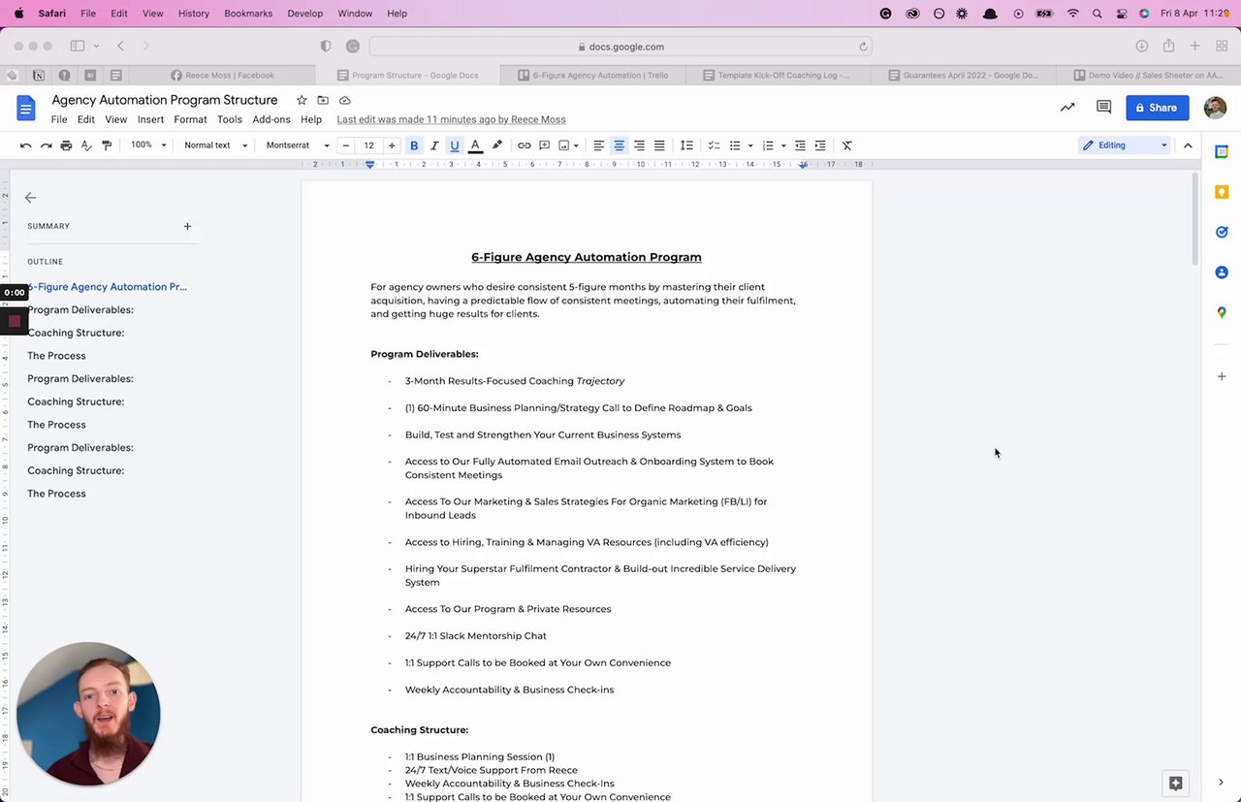
Task: Open the Tools menu in Google Docs
Action: [x=230, y=119]
